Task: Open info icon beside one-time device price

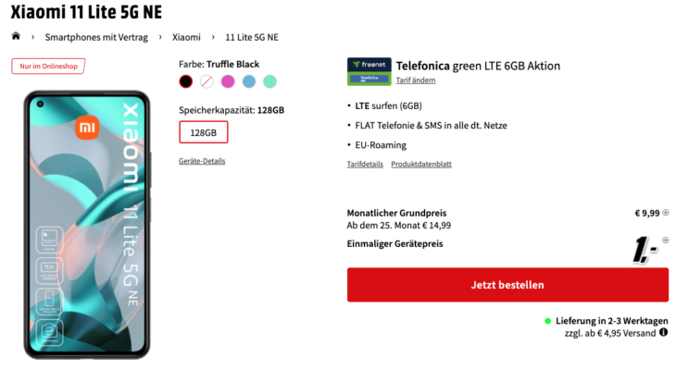Action: pos(666,240)
